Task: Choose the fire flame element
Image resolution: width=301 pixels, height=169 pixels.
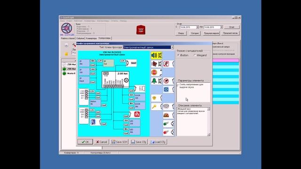Action: point(168,115)
